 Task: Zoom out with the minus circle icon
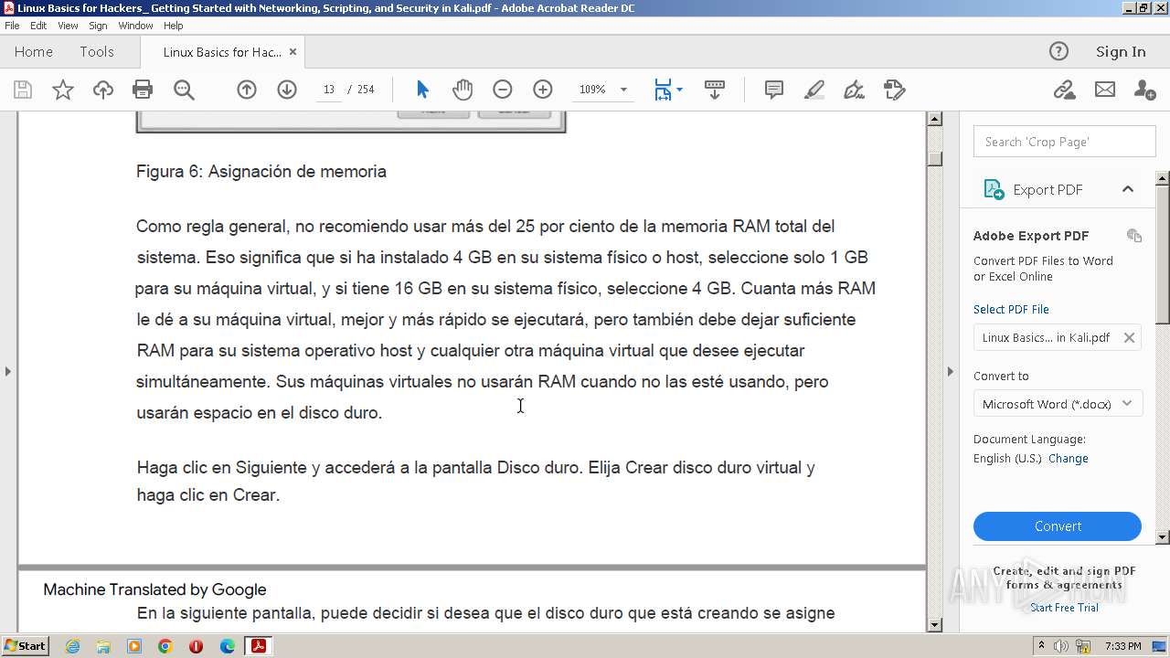[x=503, y=90]
